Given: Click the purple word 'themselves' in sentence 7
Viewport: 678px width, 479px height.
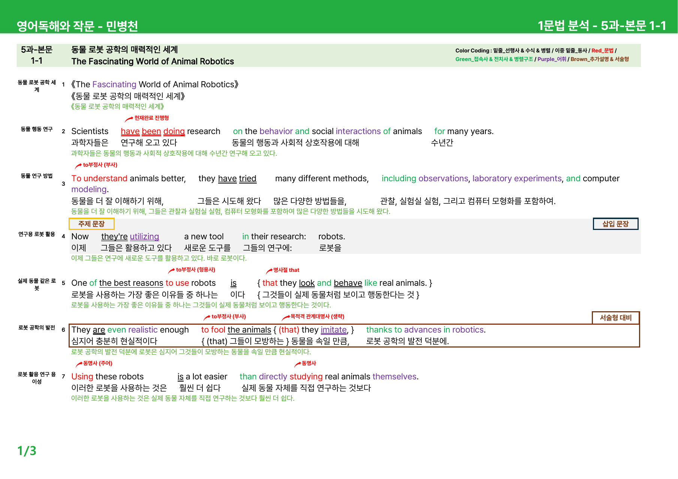Looking at the screenshot, I should (x=394, y=377).
